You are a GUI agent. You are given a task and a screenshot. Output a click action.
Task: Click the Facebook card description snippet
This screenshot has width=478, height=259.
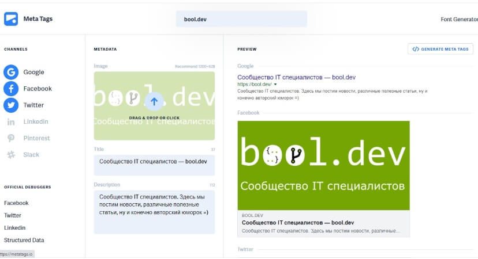321,231
